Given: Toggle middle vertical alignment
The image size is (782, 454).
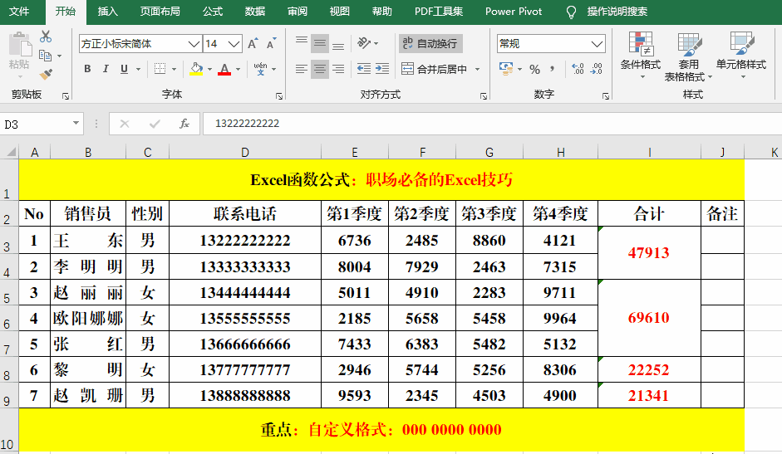Looking at the screenshot, I should coord(320,44).
